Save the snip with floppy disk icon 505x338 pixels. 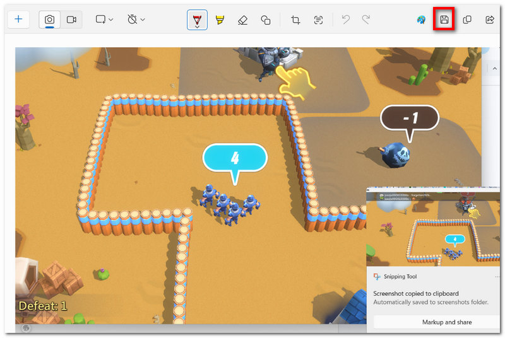[x=444, y=20]
